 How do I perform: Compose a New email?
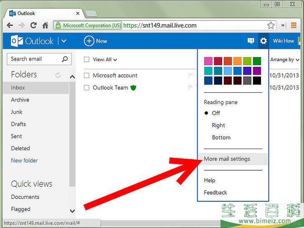[x=95, y=41]
